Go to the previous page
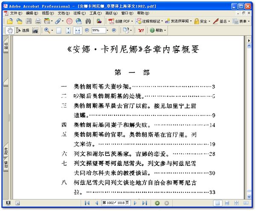The width and height of the screenshot is (256, 211). click(96, 203)
